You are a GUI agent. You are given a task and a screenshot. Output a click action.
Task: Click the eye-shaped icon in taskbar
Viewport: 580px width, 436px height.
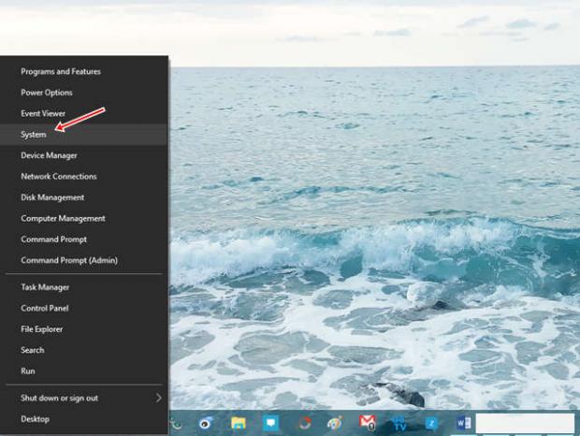pyautogui.click(x=206, y=423)
